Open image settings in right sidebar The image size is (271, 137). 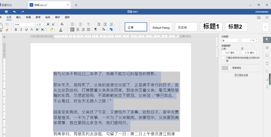click(267, 55)
